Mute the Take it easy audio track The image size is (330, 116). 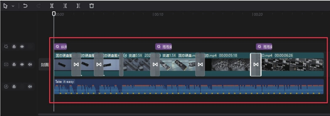pos(30,86)
